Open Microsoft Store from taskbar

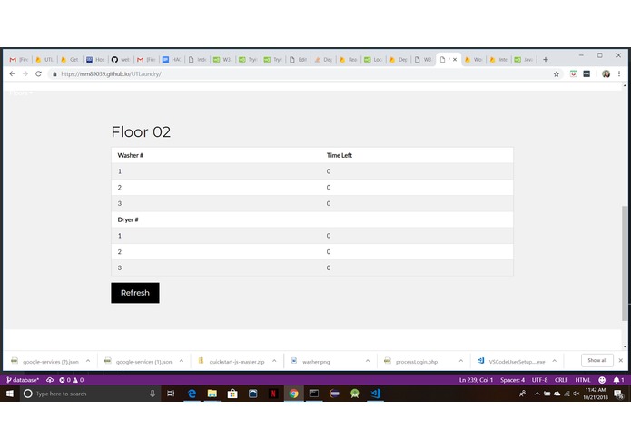click(232, 394)
